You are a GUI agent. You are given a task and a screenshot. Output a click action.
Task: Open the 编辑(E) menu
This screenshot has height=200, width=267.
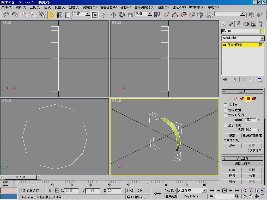tap(21, 7)
